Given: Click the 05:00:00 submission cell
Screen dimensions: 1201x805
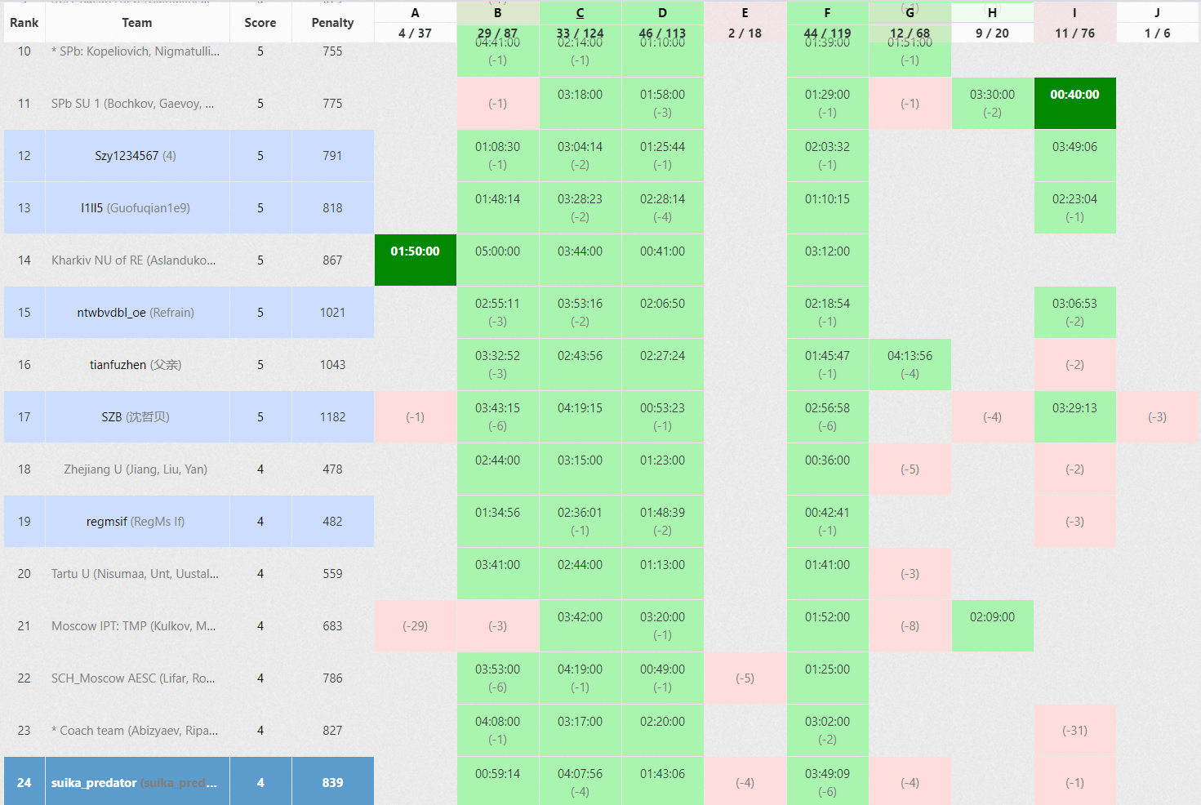Looking at the screenshot, I should (x=497, y=260).
